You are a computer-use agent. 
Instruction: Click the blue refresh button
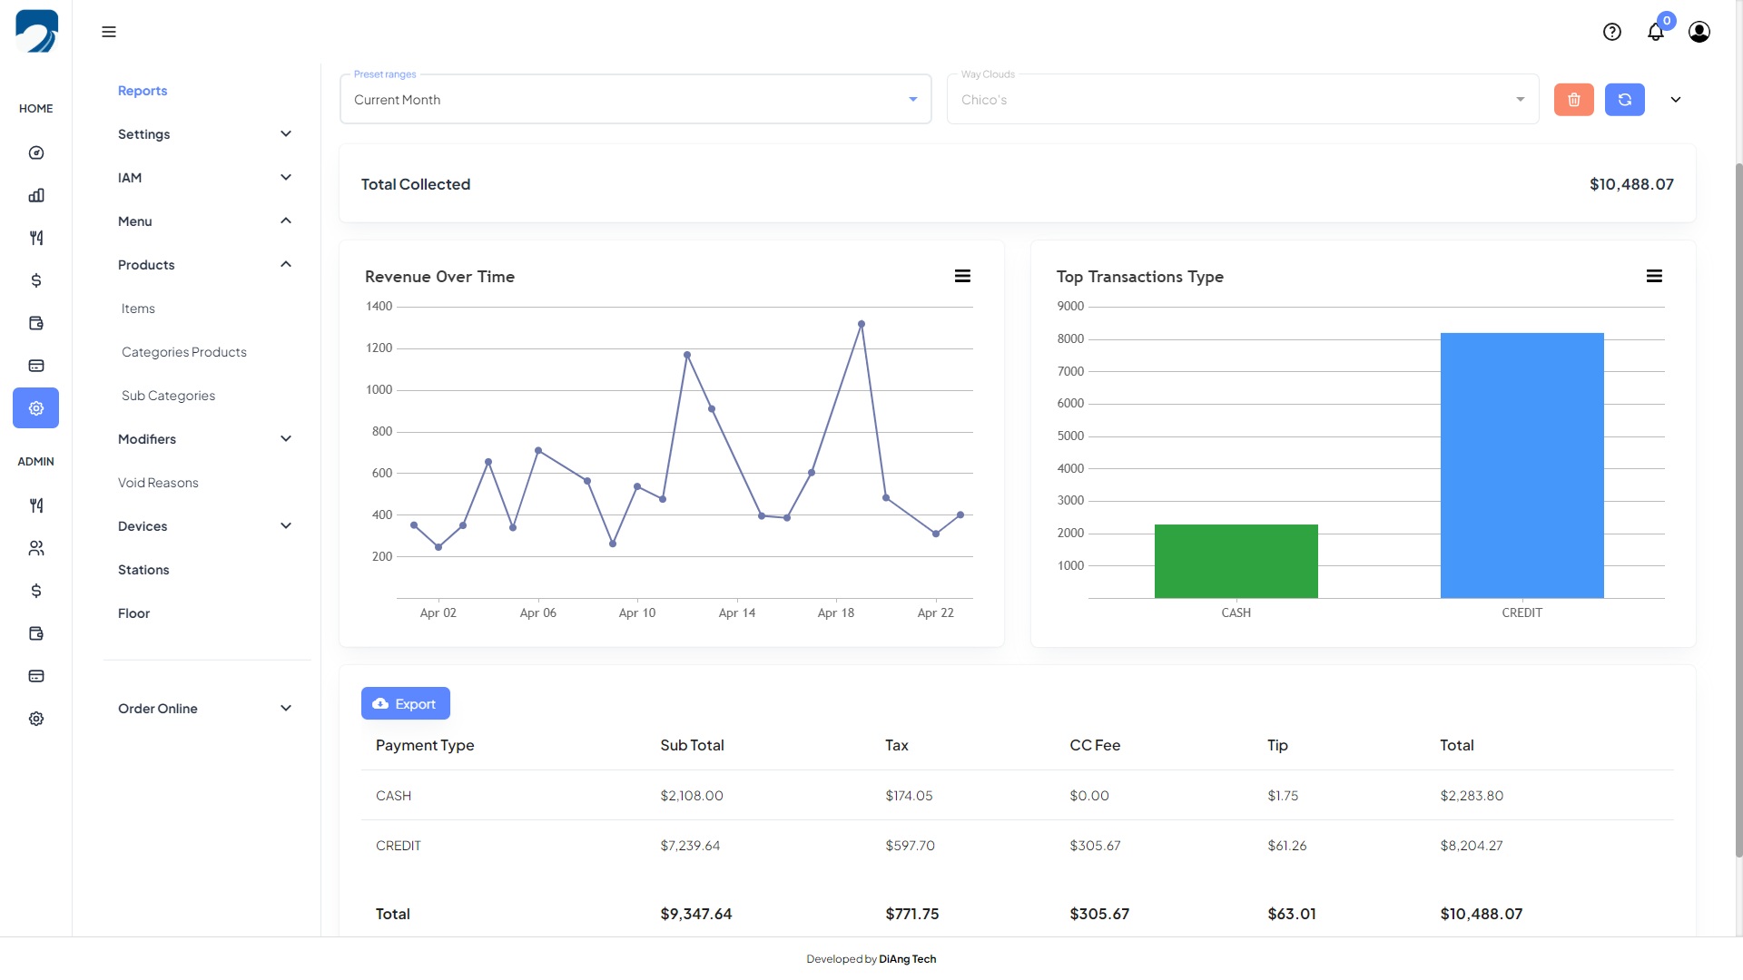click(1625, 100)
